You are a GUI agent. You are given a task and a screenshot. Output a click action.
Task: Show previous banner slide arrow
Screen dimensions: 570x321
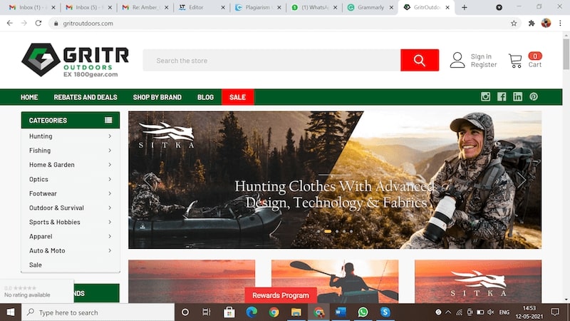(147, 180)
